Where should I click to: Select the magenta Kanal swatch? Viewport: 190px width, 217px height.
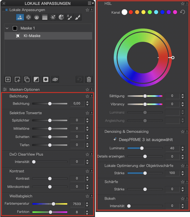click(x=175, y=12)
